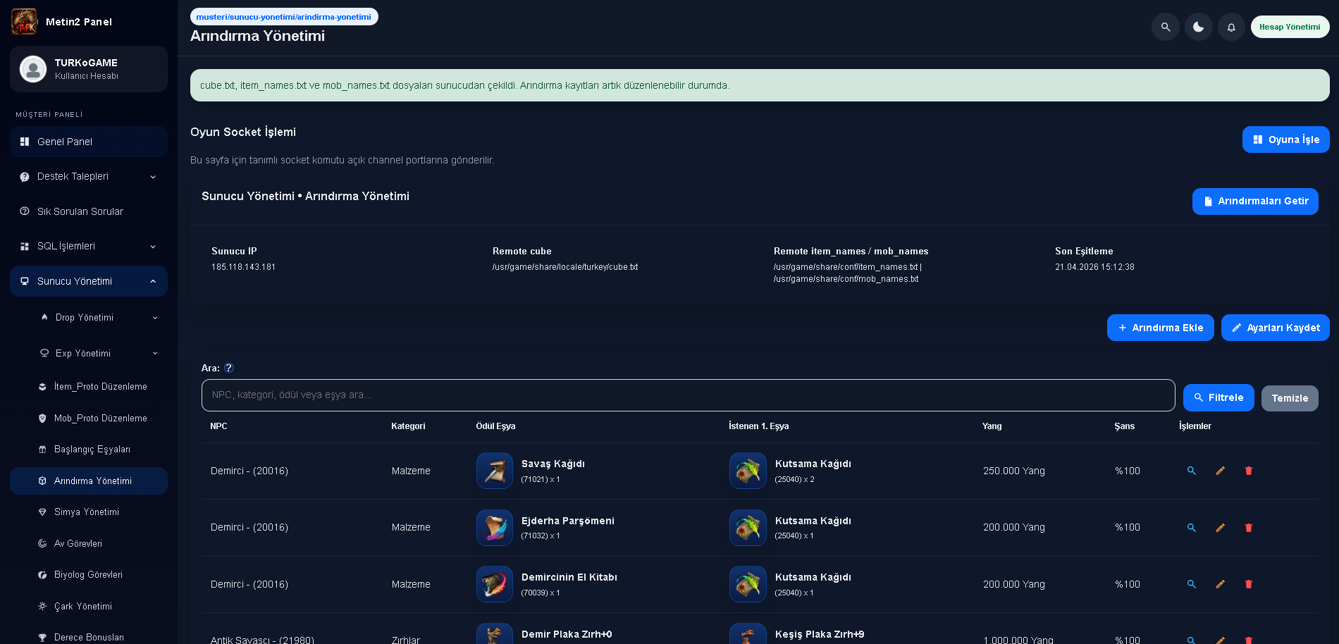Open Genel Panel in the sidebar
Viewport: 1339px width, 644px height.
[x=89, y=142]
